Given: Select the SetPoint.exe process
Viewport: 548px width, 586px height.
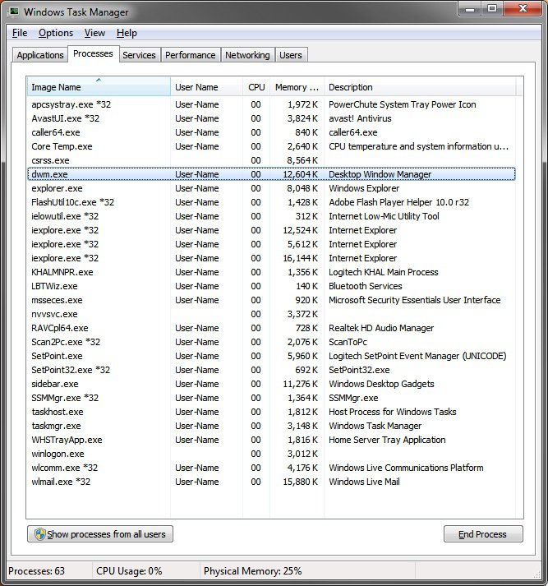Looking at the screenshot, I should (271, 356).
